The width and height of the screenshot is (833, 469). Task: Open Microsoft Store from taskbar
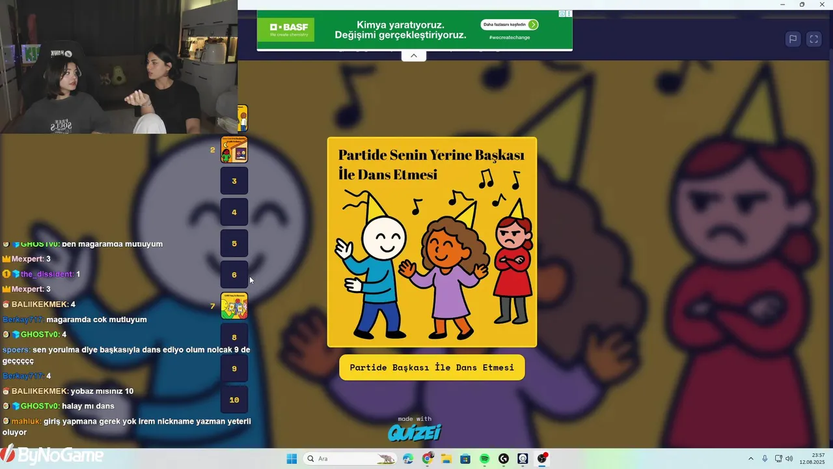pos(465,459)
